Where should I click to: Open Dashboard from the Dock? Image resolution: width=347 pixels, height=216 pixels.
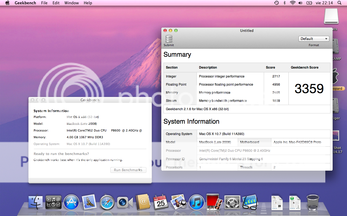(x=53, y=202)
